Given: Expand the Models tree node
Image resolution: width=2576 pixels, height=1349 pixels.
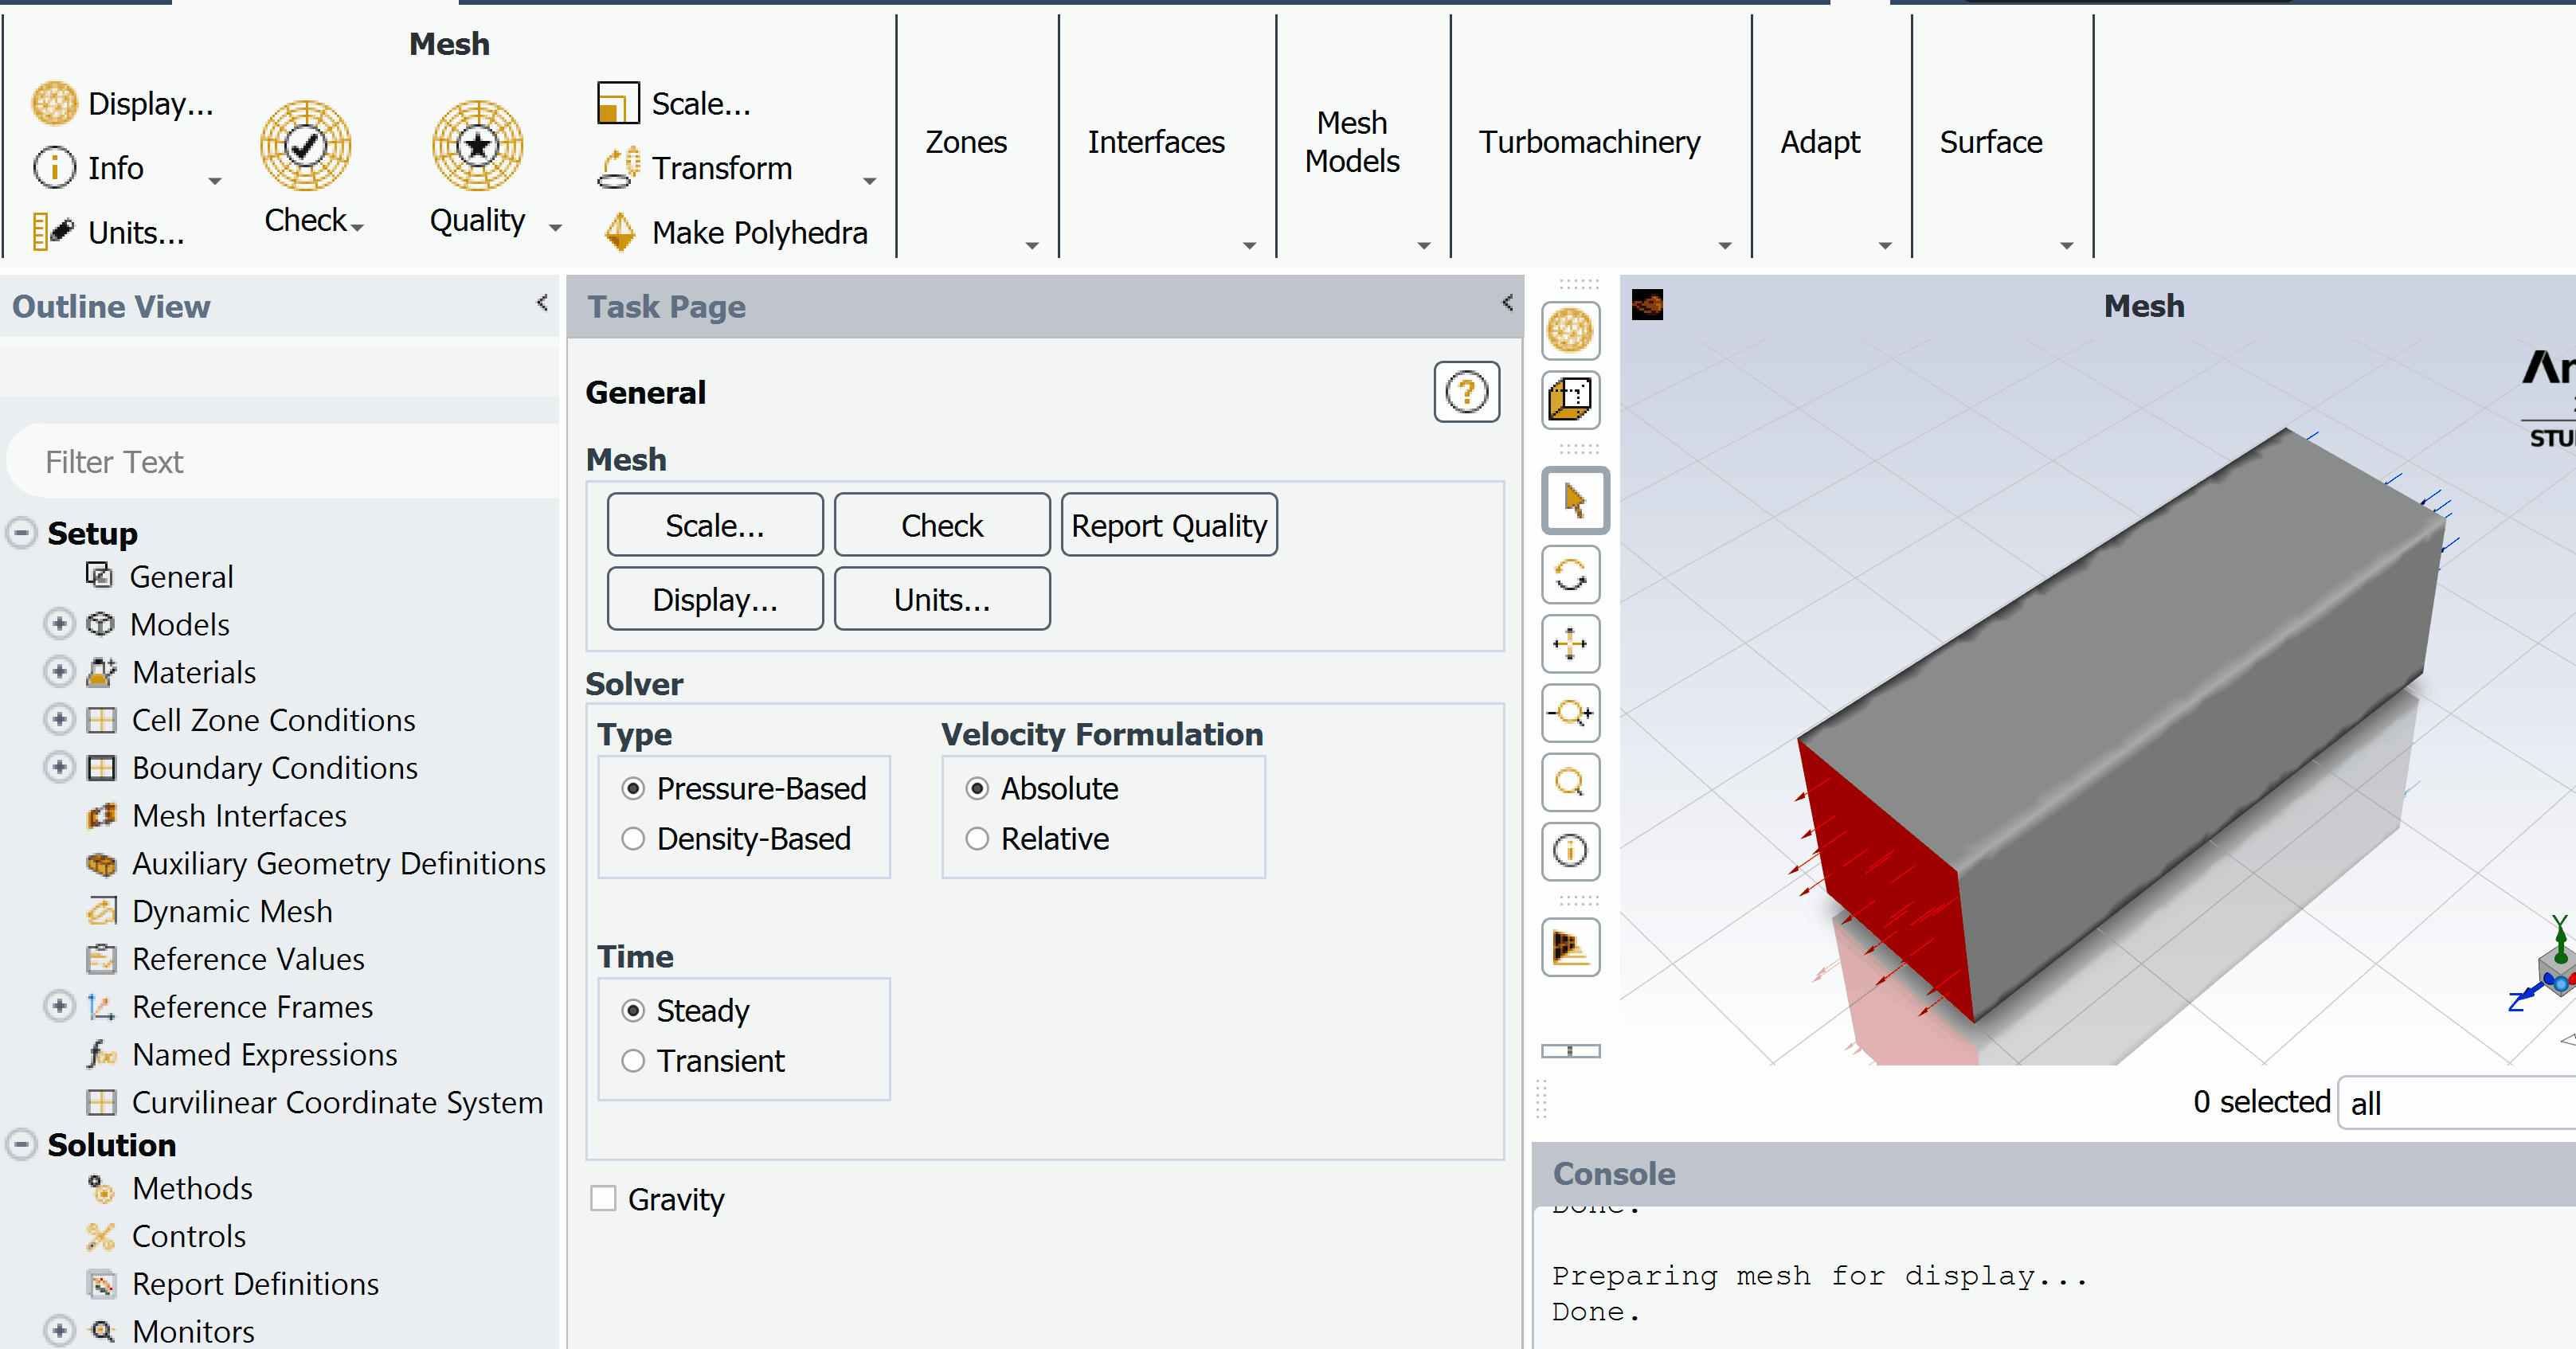Looking at the screenshot, I should [x=59, y=624].
